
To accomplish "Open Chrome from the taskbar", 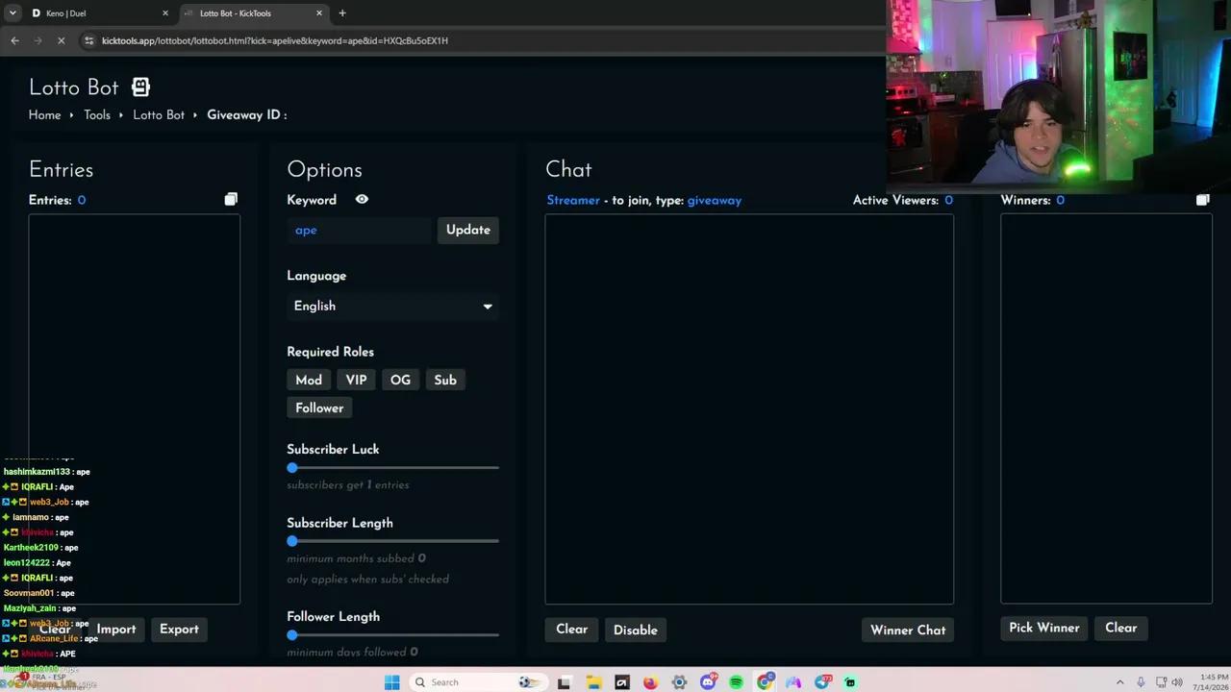I will [x=766, y=682].
